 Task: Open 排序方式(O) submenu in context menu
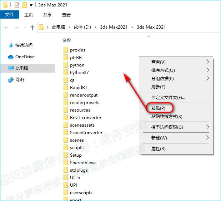point(176,70)
